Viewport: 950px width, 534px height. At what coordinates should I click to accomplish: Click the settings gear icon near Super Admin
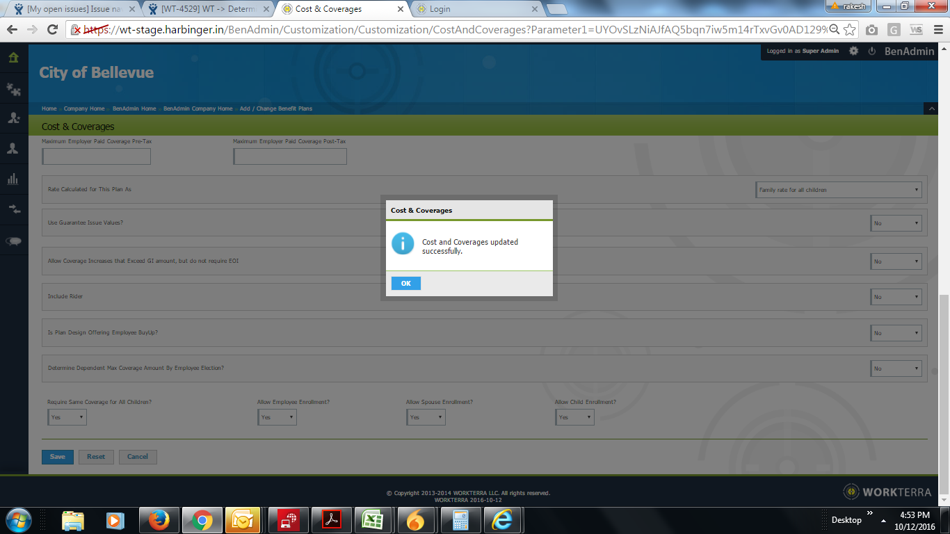coord(853,51)
